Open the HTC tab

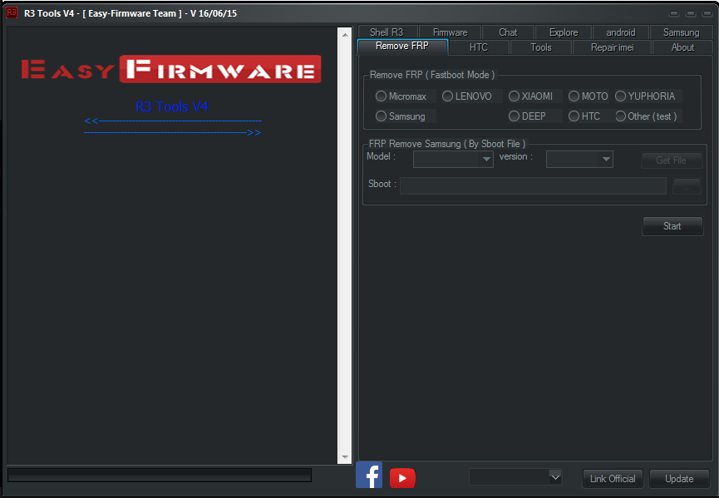(479, 47)
